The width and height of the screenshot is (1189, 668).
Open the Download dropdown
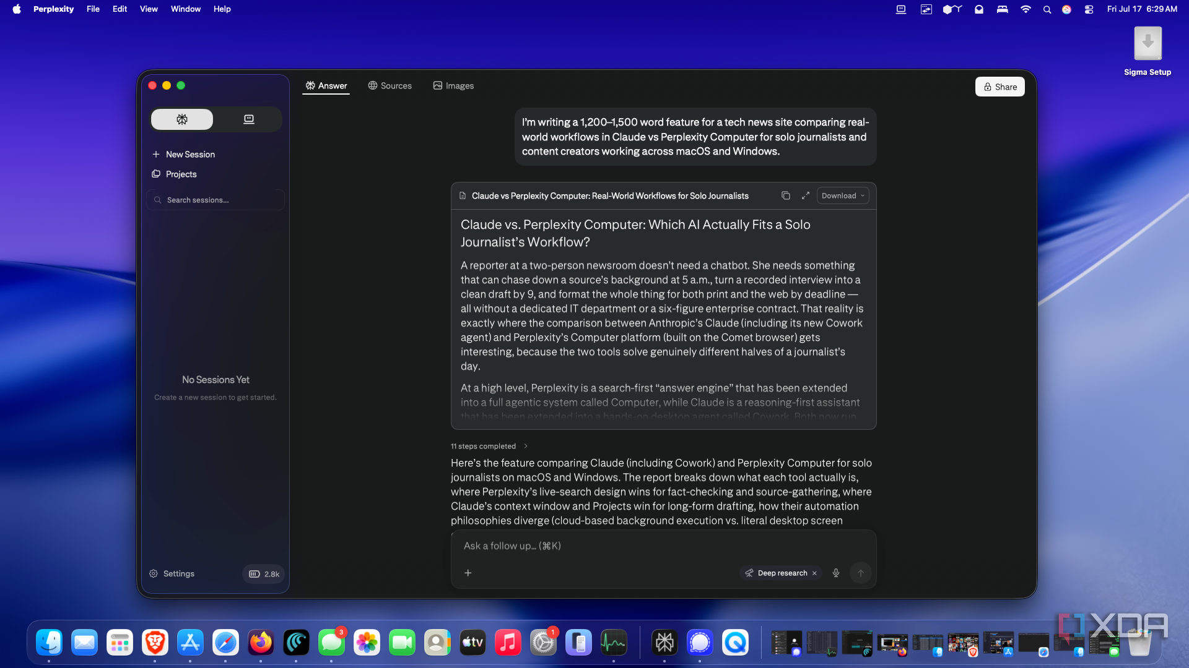click(x=843, y=195)
